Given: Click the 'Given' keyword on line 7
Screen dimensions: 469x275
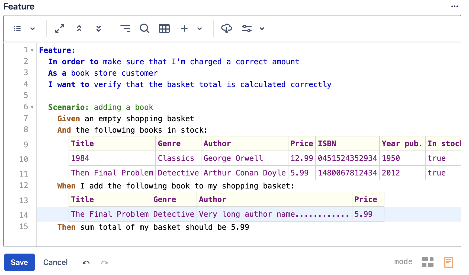Looking at the screenshot, I should tap(69, 119).
